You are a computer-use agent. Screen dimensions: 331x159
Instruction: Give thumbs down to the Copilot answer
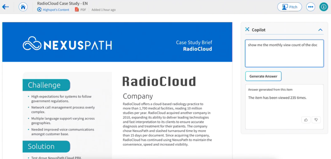(x=316, y=120)
